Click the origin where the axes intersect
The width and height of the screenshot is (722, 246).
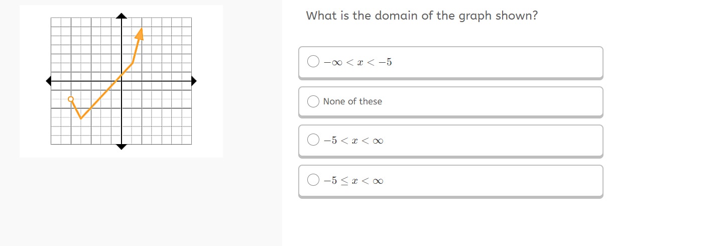(121, 80)
